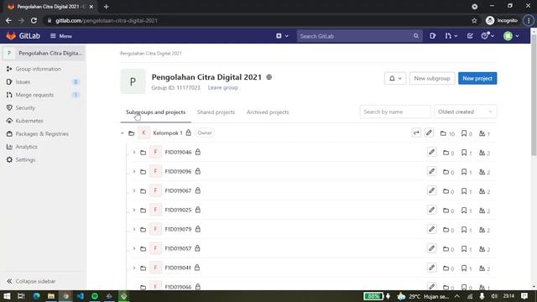Open Visual Studio Code from taskbar
The width and height of the screenshot is (537, 302).
tap(81, 296)
